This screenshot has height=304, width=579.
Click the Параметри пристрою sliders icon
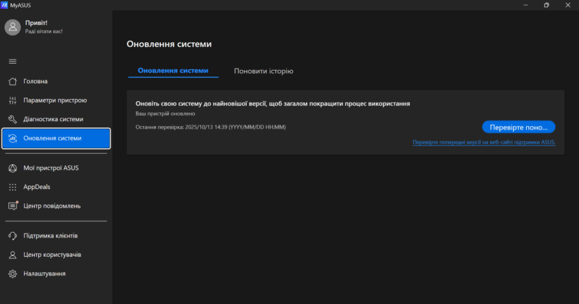[12, 100]
